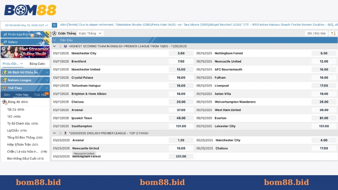
Task: Select the Trực tiếp tab
Action: (x=40, y=95)
